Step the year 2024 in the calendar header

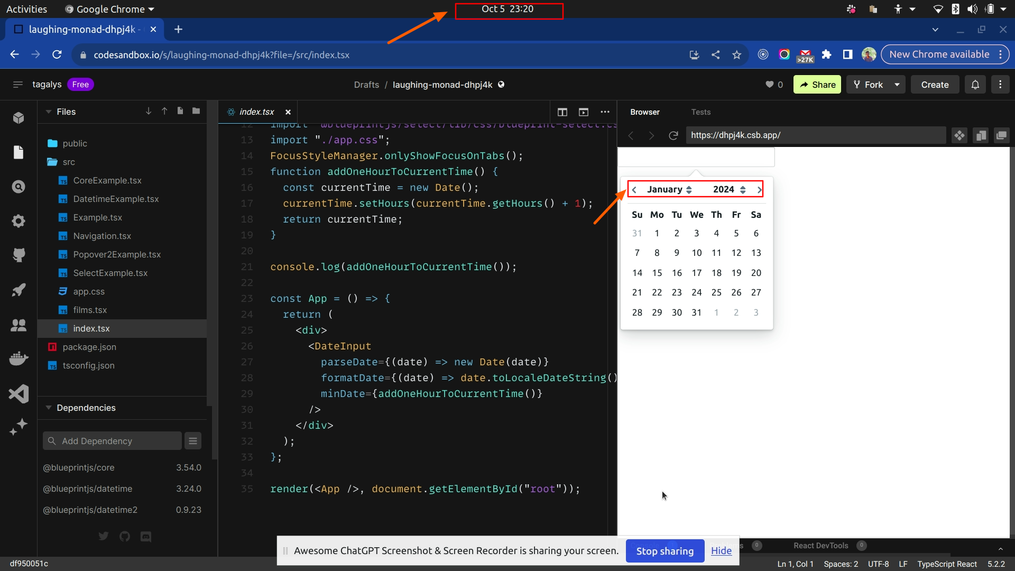point(743,189)
